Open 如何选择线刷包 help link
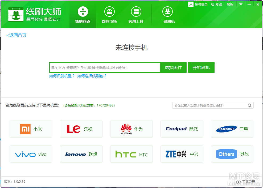The height and width of the screenshot is (188, 263). coord(92,76)
